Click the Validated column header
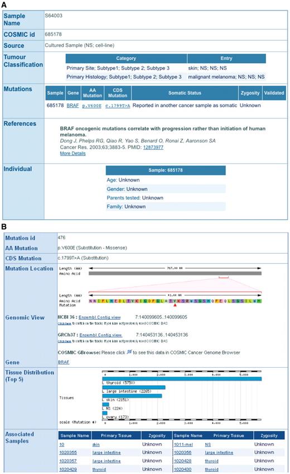Viewport: 290px width, 474px height. 274,93
